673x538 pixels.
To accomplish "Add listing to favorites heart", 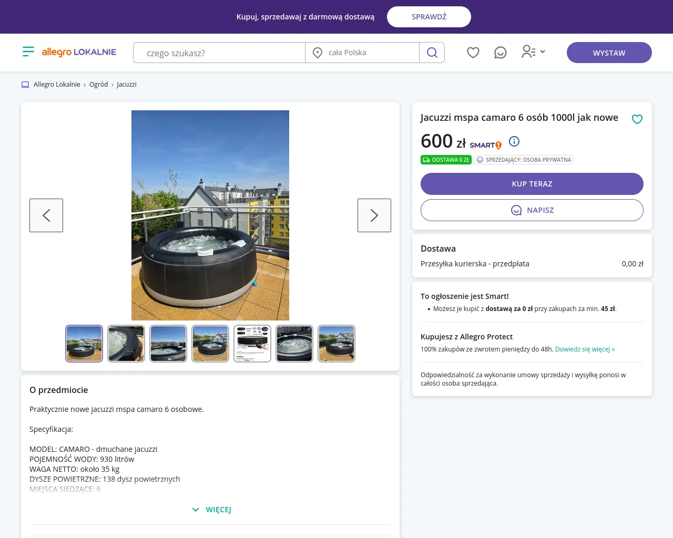I will (x=637, y=119).
